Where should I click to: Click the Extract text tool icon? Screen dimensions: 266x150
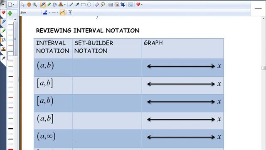[117, 5]
